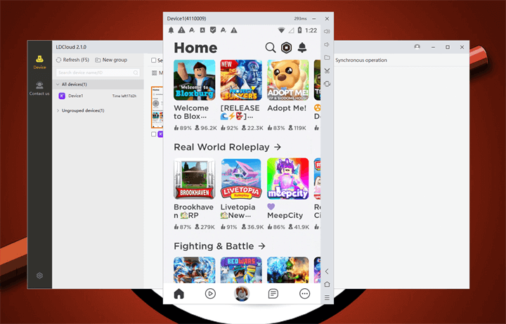This screenshot has height=324, width=506.
Task: Click battery icon in Android status bar
Action: point(299,30)
